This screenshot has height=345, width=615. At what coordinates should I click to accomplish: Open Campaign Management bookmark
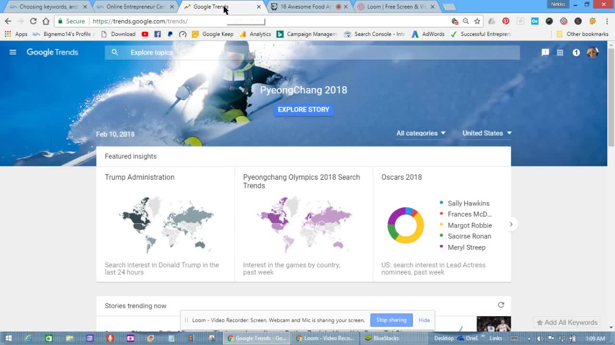pyautogui.click(x=307, y=34)
